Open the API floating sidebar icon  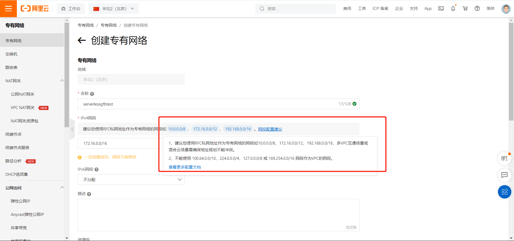[x=504, y=158]
